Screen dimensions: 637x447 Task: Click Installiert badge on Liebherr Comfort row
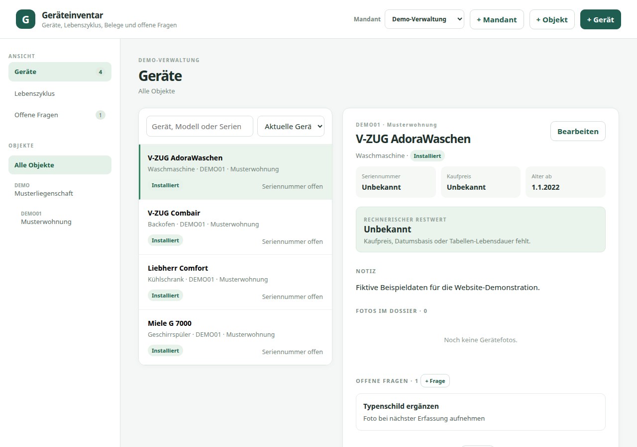click(x=165, y=296)
